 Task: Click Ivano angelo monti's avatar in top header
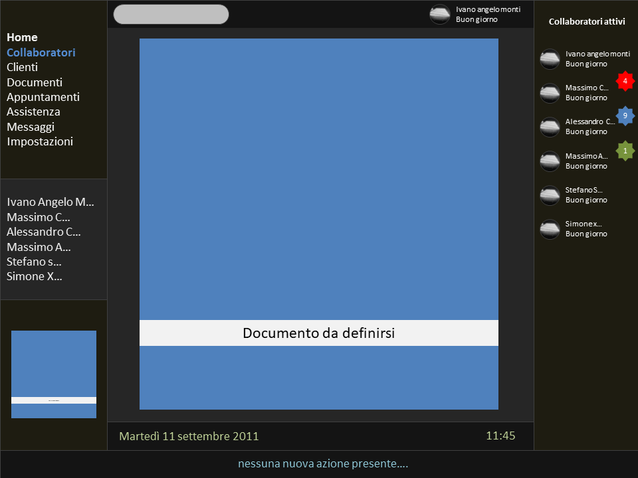[440, 15]
